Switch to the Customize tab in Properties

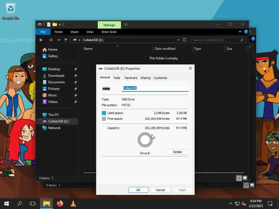(160, 78)
